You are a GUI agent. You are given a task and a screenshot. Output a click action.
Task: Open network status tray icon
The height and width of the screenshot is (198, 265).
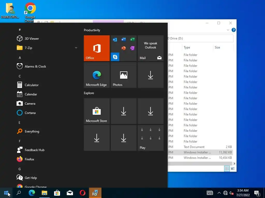[225, 193]
